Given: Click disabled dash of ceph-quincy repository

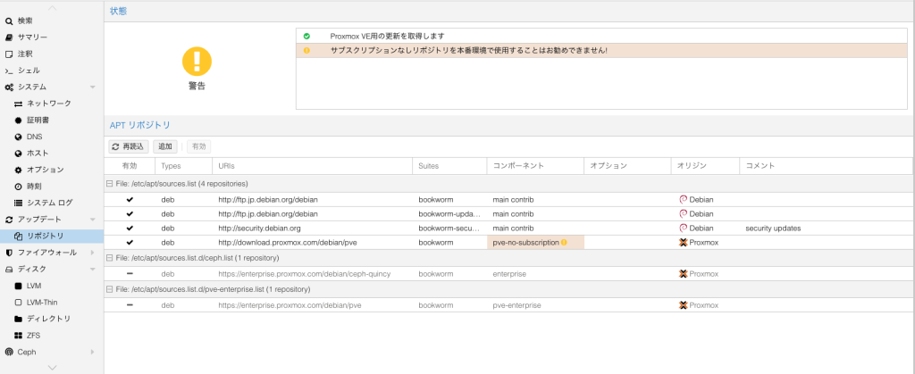Looking at the screenshot, I should click(x=130, y=273).
